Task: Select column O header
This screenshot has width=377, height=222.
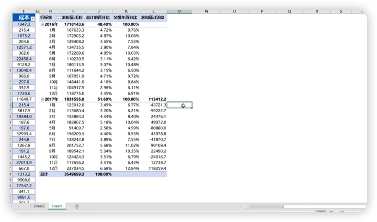Action: coord(234,11)
